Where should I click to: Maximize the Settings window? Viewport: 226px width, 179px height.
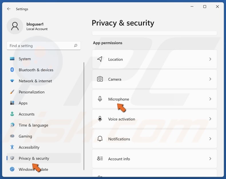pyautogui.click(x=205, y=7)
